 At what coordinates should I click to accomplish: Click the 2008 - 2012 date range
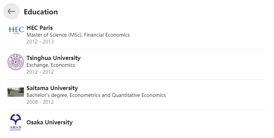(x=40, y=102)
